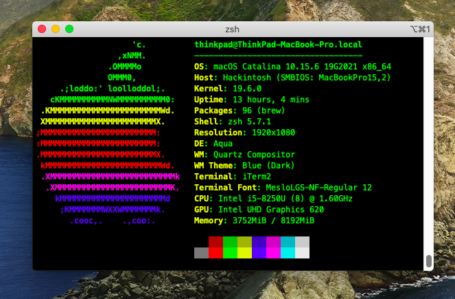455x299 pixels.
Task: Click the Host line showing Hackintosh
Action: [292, 78]
